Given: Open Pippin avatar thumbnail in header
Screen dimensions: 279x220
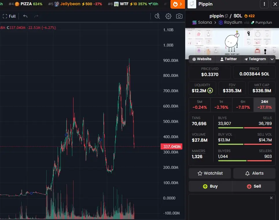Looking at the screenshot, I should (x=192, y=4).
